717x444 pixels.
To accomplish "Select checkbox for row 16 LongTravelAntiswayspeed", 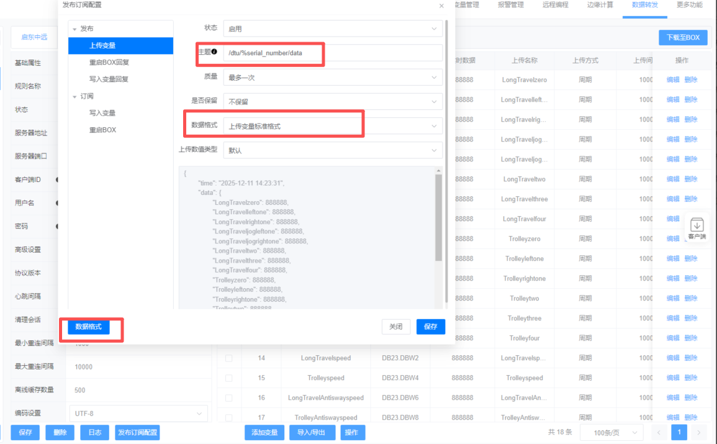I will 229,398.
